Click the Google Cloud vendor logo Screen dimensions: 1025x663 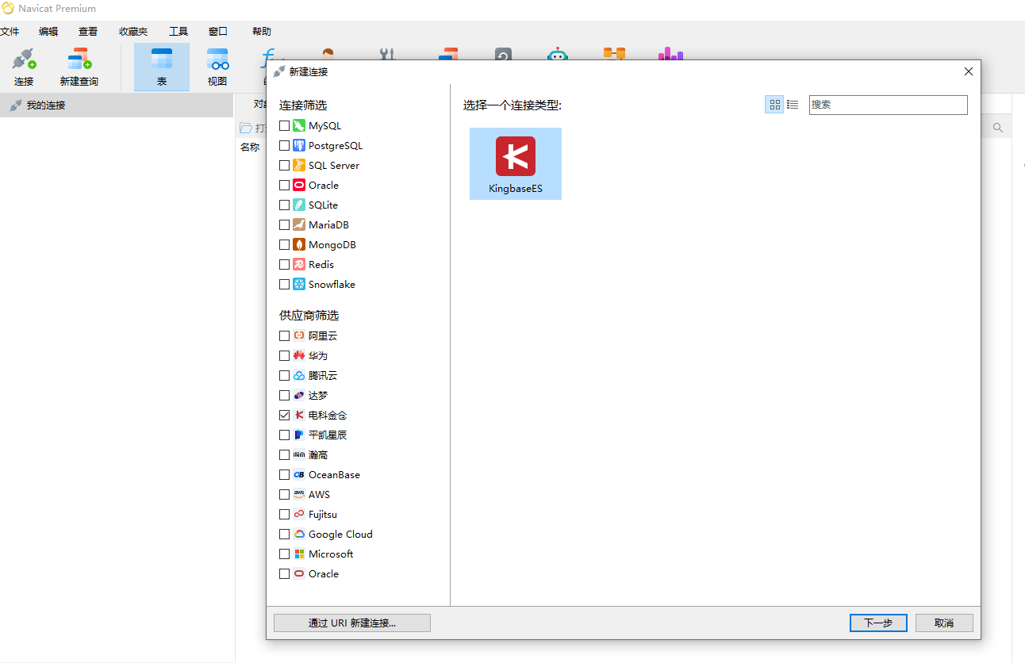(299, 534)
